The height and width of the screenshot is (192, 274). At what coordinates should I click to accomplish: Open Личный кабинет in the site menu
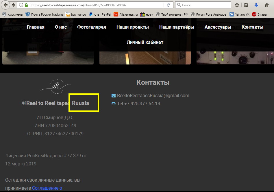pyautogui.click(x=145, y=43)
